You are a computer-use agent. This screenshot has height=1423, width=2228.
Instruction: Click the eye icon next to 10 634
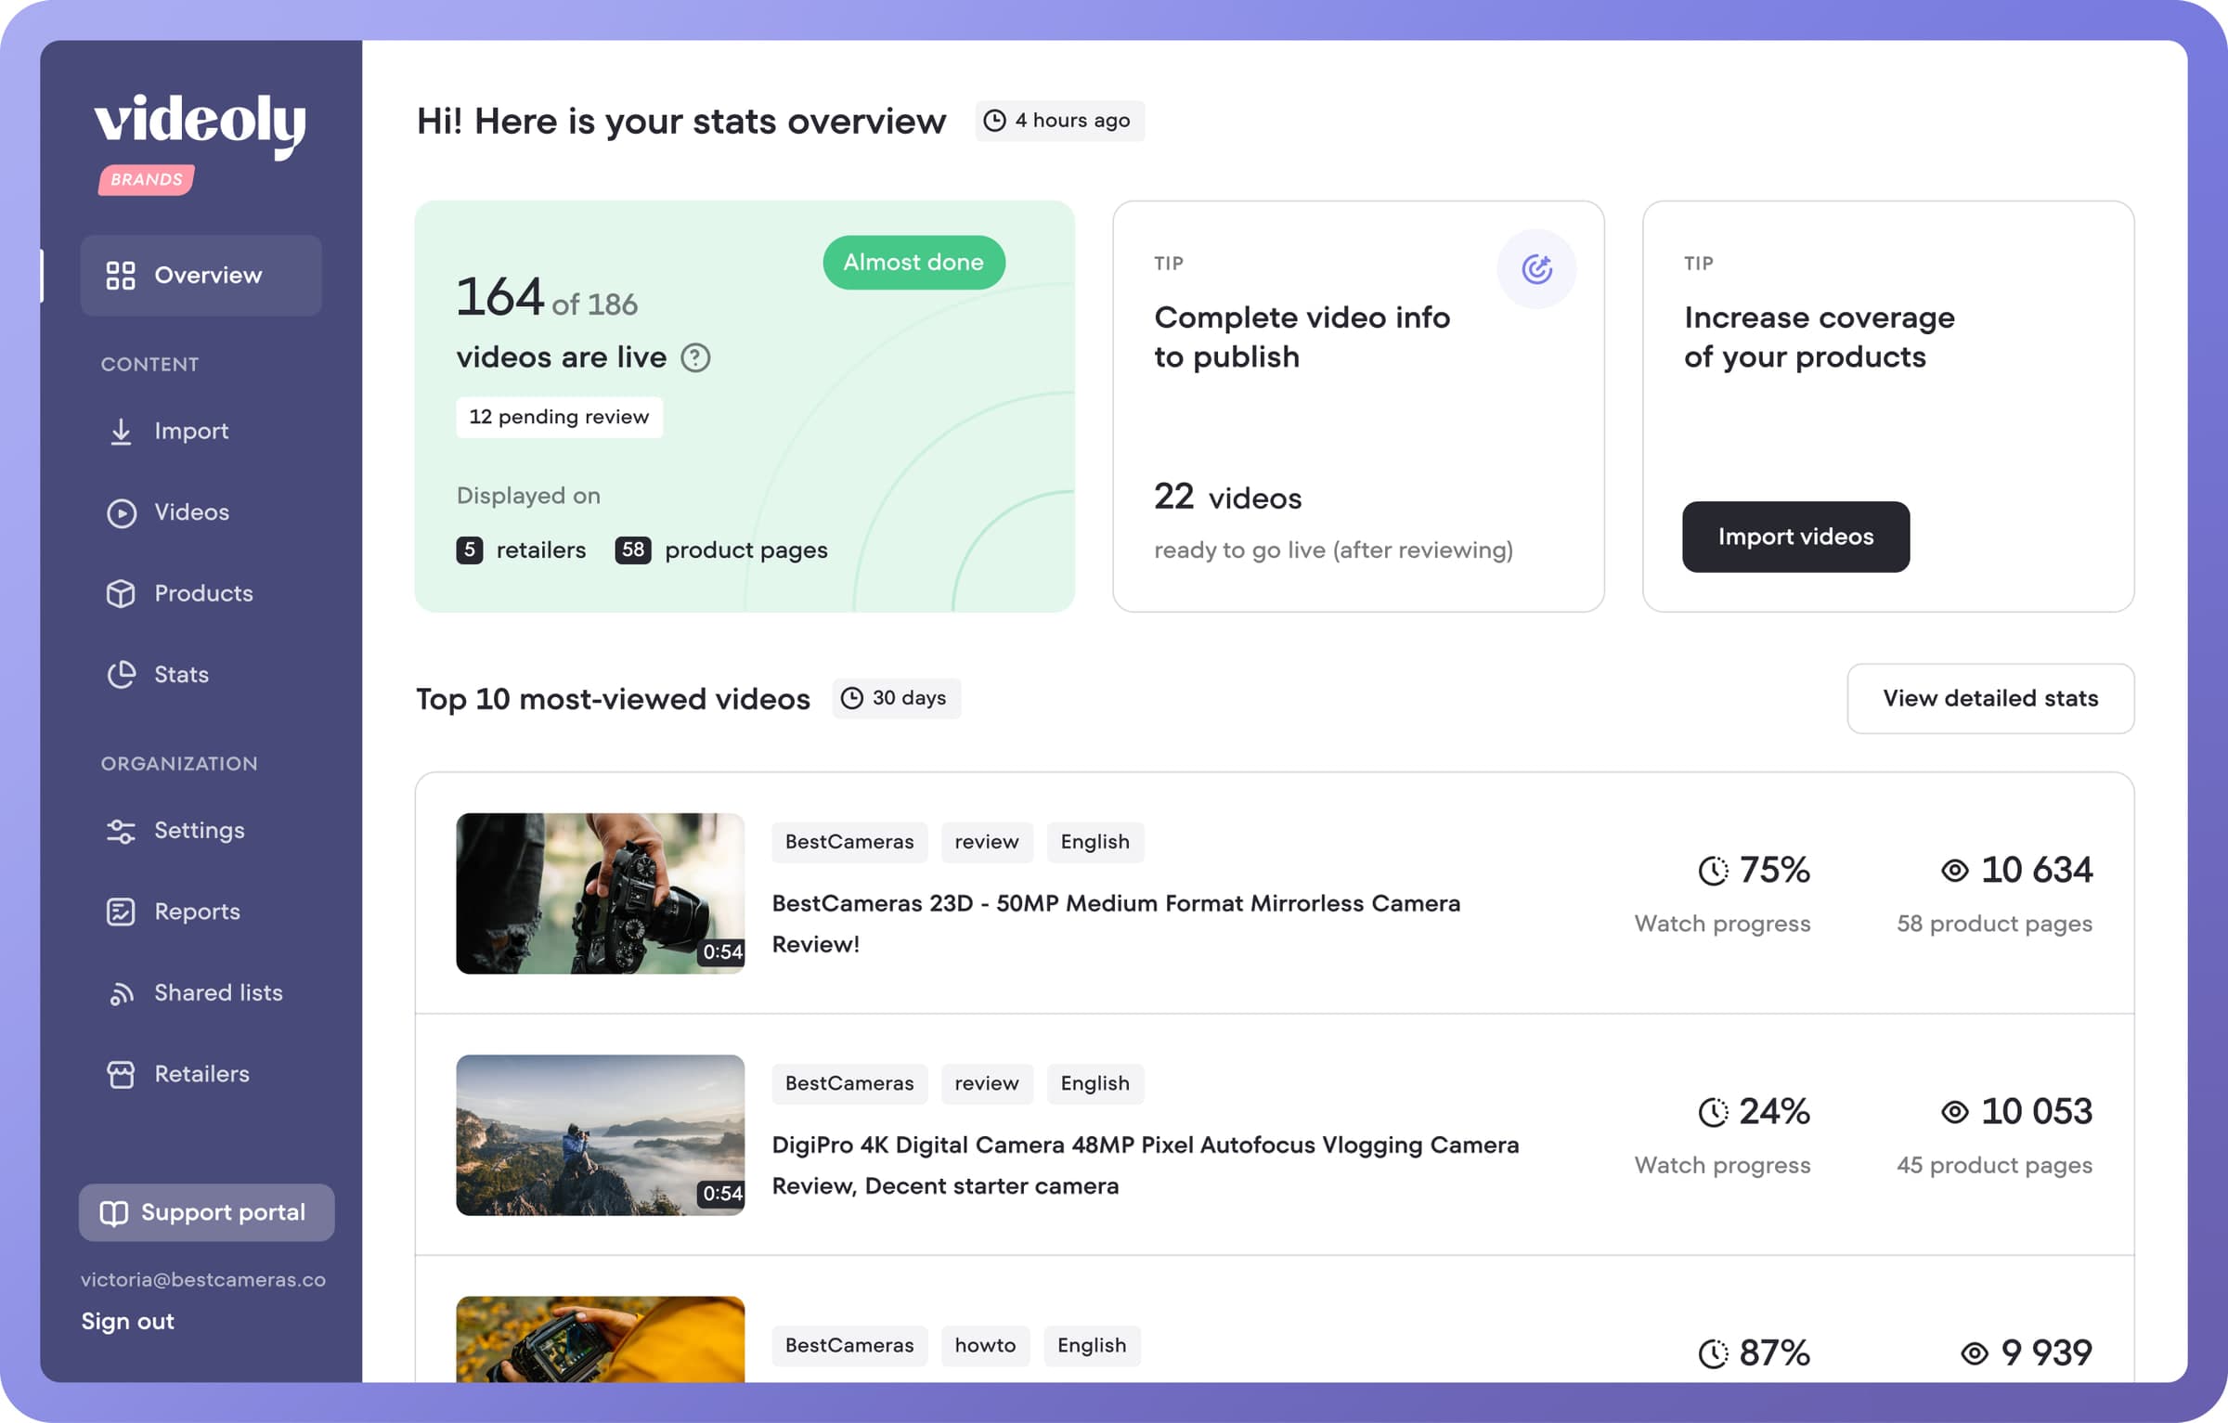1954,871
